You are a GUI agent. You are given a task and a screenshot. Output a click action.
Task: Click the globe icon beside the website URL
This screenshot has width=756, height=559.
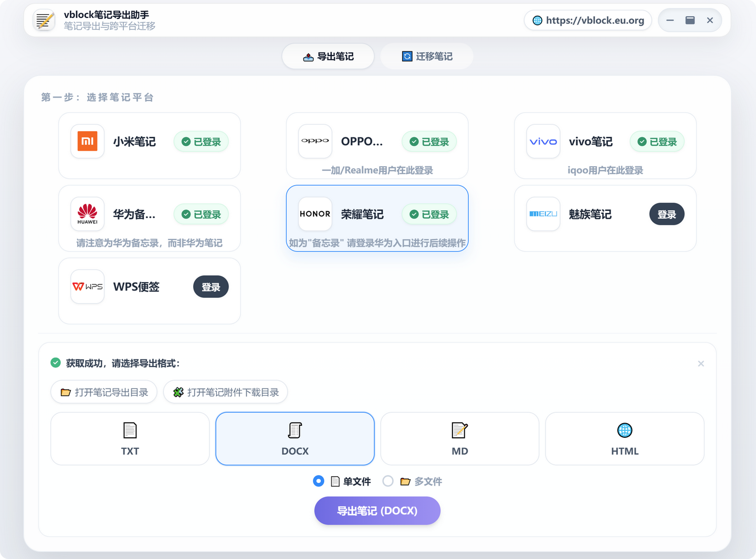pos(538,20)
